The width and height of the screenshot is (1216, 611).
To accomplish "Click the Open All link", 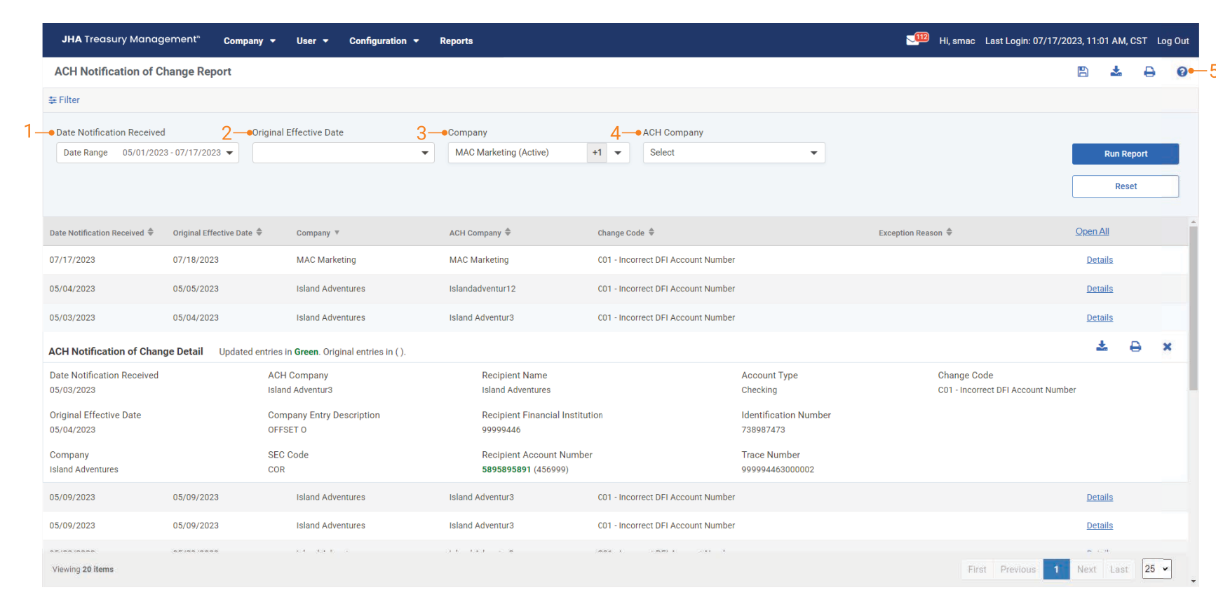I will point(1092,232).
